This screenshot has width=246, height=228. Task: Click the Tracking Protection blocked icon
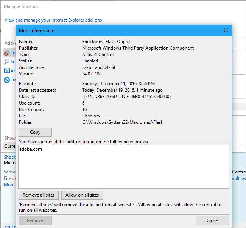7,80
